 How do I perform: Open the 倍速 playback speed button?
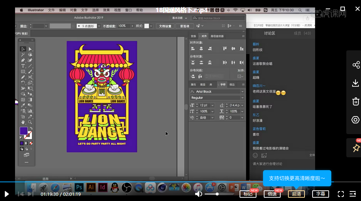coord(272,194)
